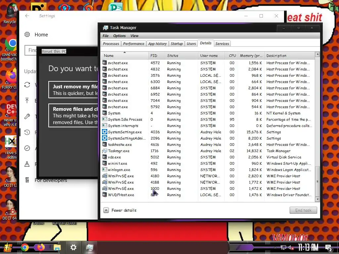Sort by the Memory column header

point(251,56)
